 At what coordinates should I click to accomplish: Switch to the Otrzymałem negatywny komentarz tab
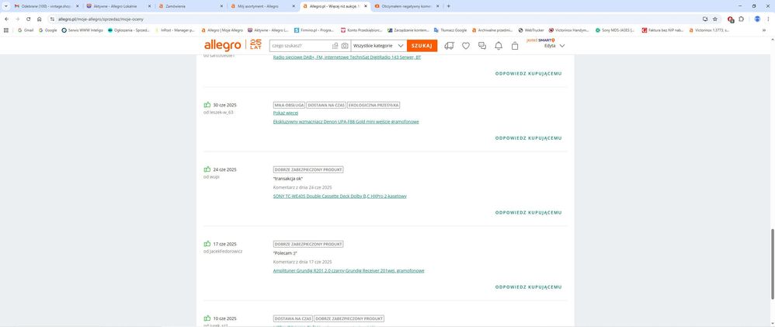[405, 6]
